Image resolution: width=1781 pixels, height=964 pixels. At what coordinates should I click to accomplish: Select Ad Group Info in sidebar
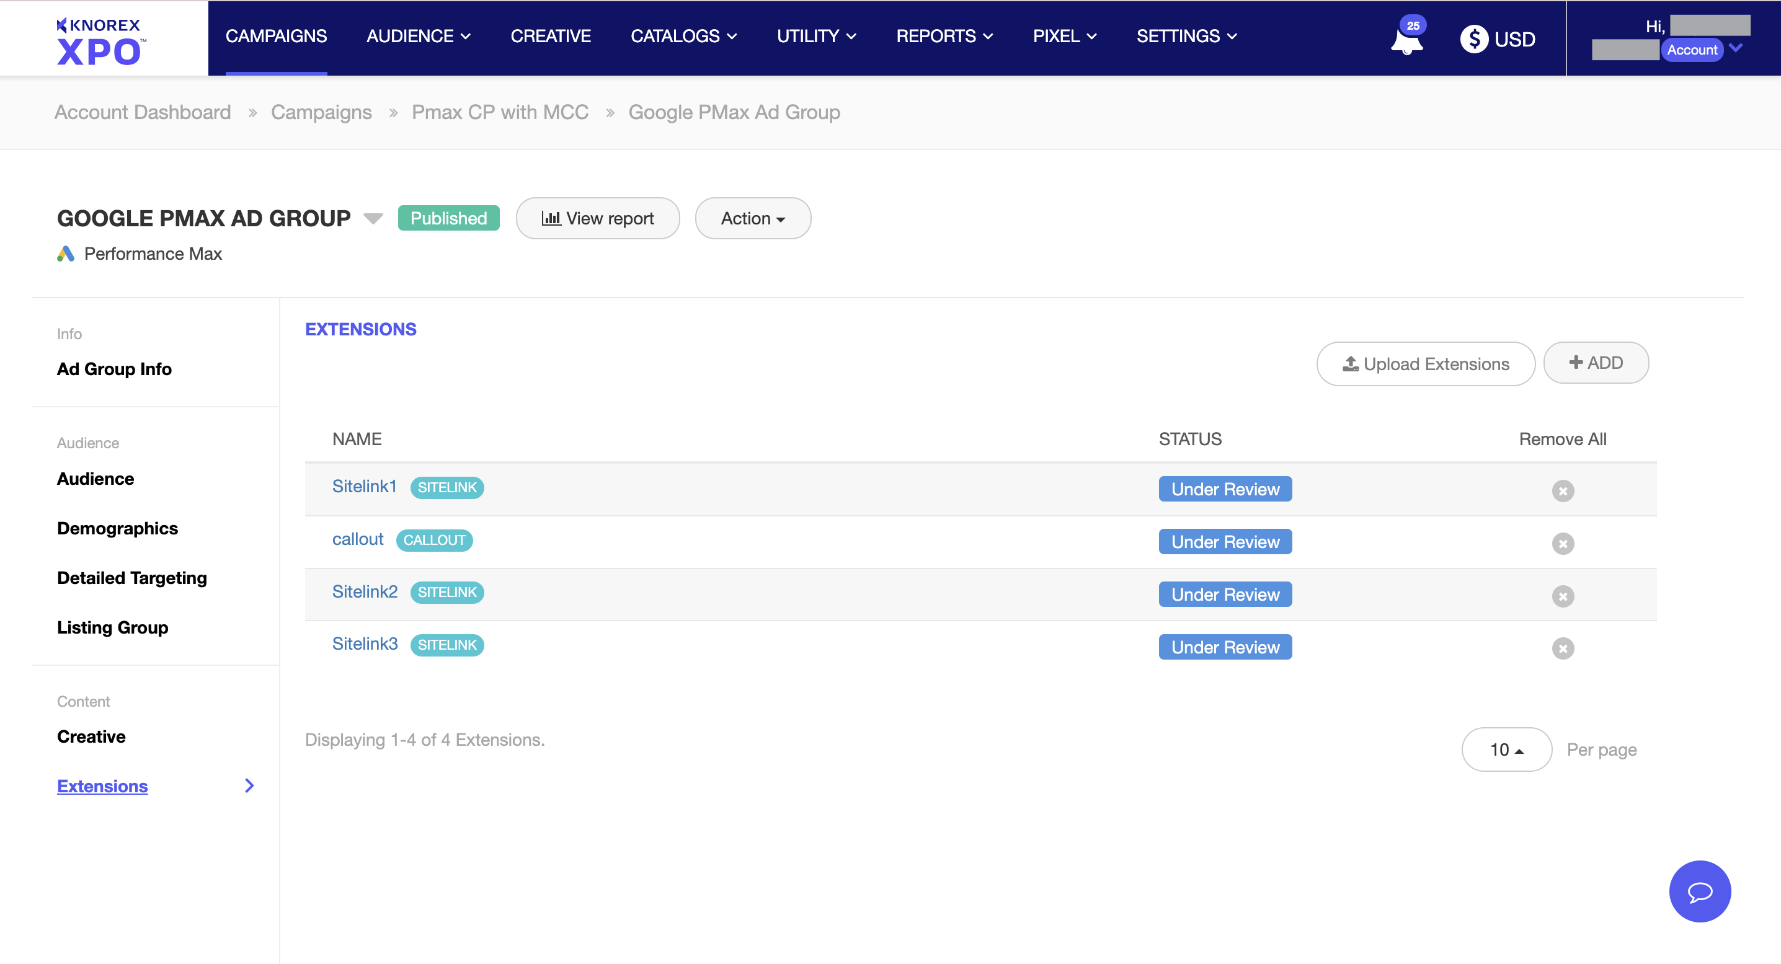point(114,369)
